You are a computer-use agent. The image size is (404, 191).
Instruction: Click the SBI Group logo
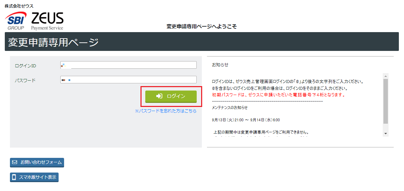[x=16, y=21]
